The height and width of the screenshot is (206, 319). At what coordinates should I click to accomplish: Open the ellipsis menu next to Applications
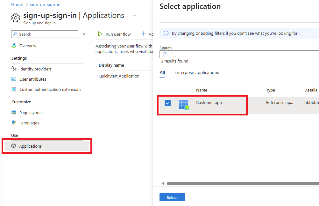point(134,15)
